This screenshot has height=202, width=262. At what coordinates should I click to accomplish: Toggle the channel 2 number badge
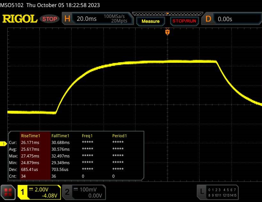click(67, 192)
